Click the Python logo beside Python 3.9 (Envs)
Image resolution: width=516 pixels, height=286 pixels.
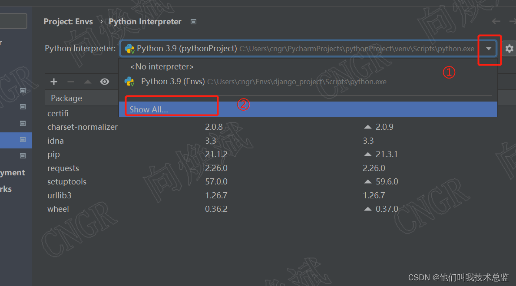coord(129,82)
